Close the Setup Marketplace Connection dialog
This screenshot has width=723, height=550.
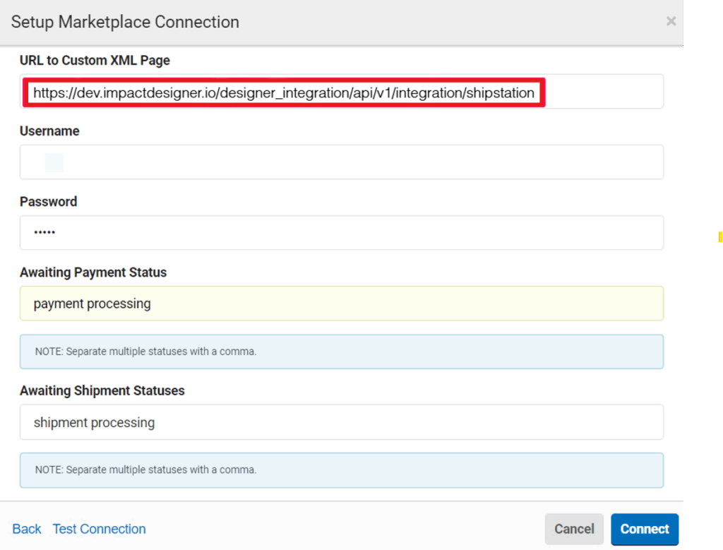670,21
